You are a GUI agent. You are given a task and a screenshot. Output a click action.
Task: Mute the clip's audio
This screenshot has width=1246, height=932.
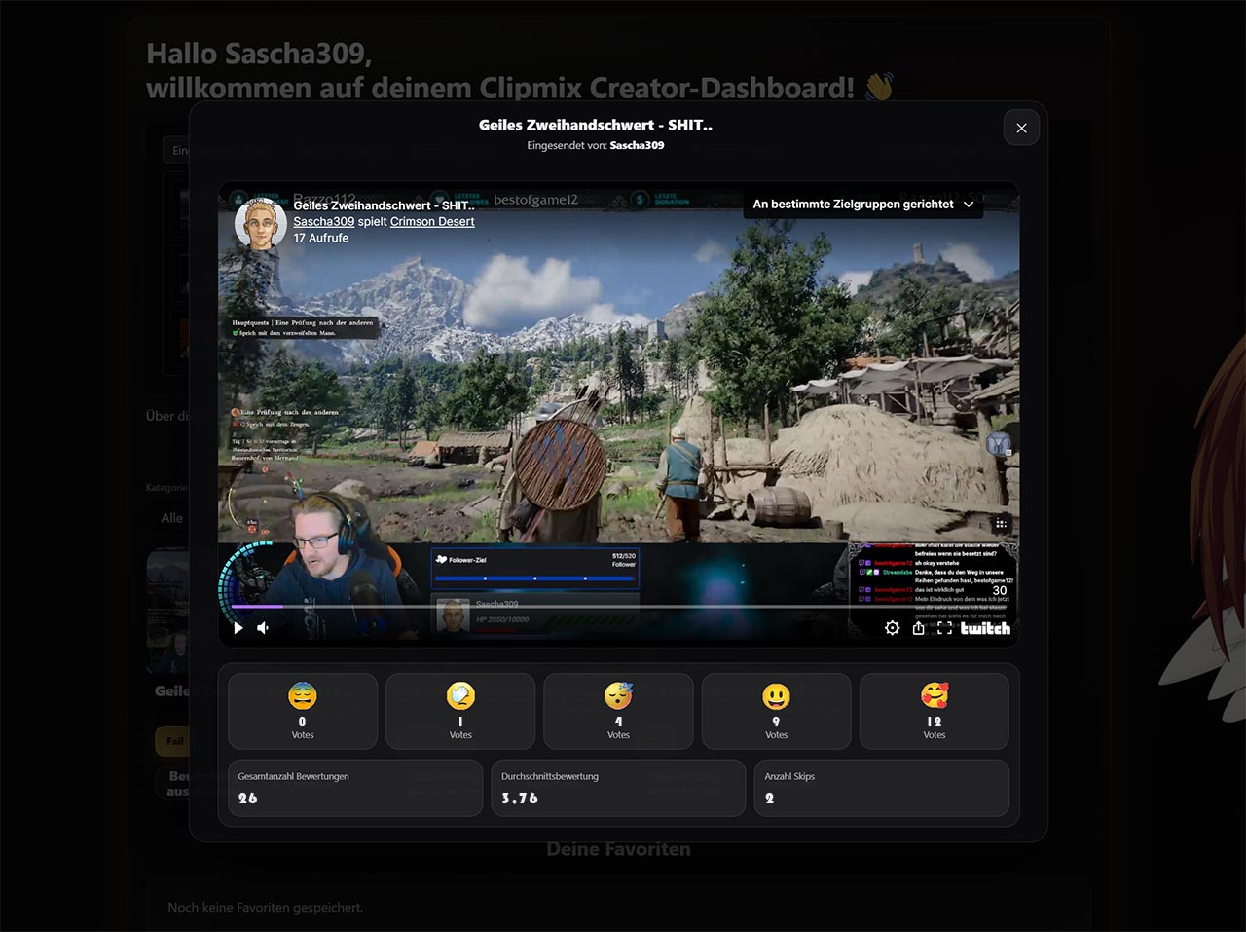coord(263,628)
